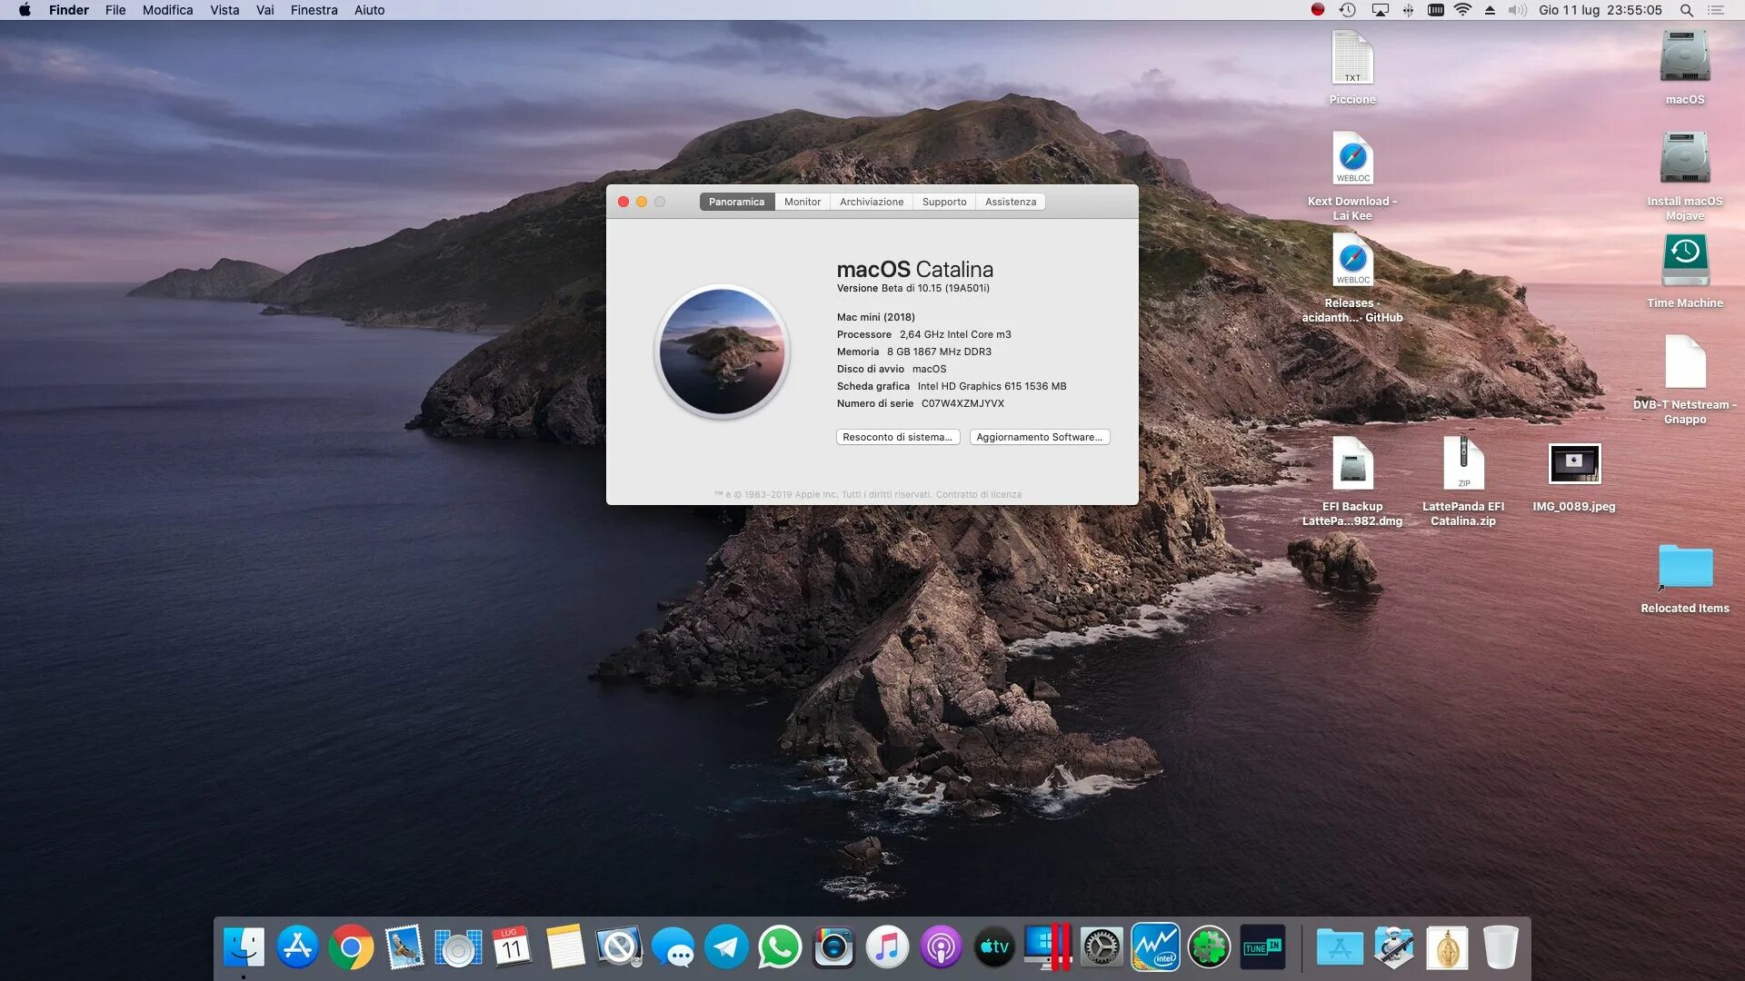This screenshot has width=1745, height=981.
Task: Launch Apple TV app from Dock
Action: pyautogui.click(x=994, y=948)
